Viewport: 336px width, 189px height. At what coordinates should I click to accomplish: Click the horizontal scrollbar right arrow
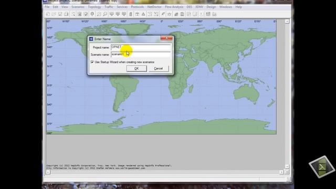281,172
